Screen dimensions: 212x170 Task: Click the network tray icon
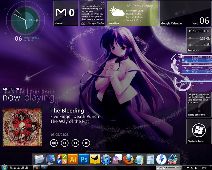[192, 168]
